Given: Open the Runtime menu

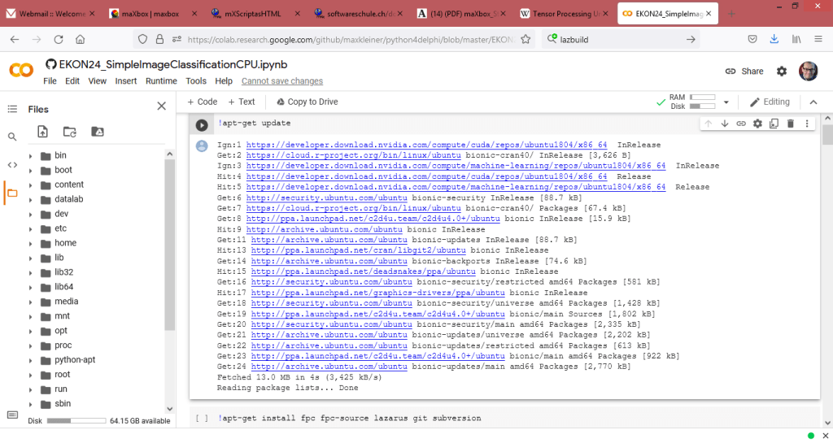Looking at the screenshot, I should (161, 81).
